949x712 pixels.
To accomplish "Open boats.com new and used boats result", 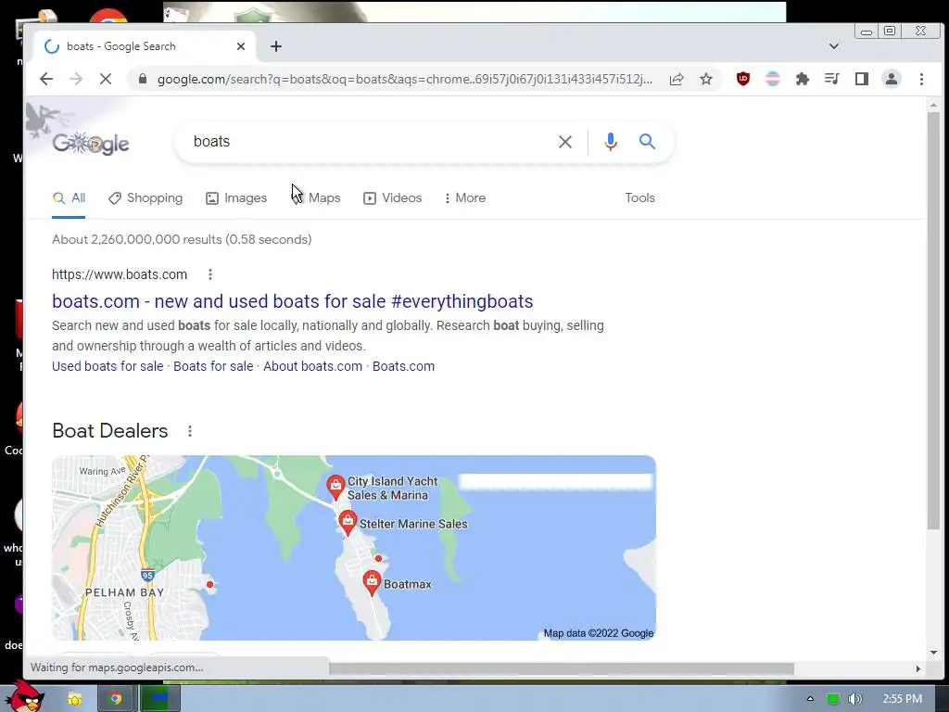I will point(292,301).
